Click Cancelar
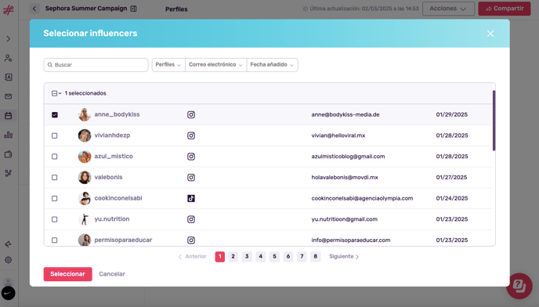Viewport: 539px width, 307px height. (x=112, y=274)
